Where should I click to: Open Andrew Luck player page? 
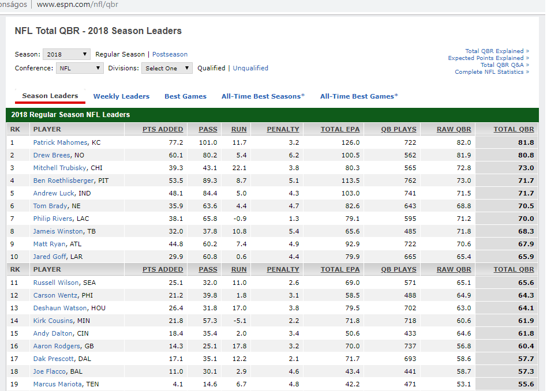coord(54,193)
